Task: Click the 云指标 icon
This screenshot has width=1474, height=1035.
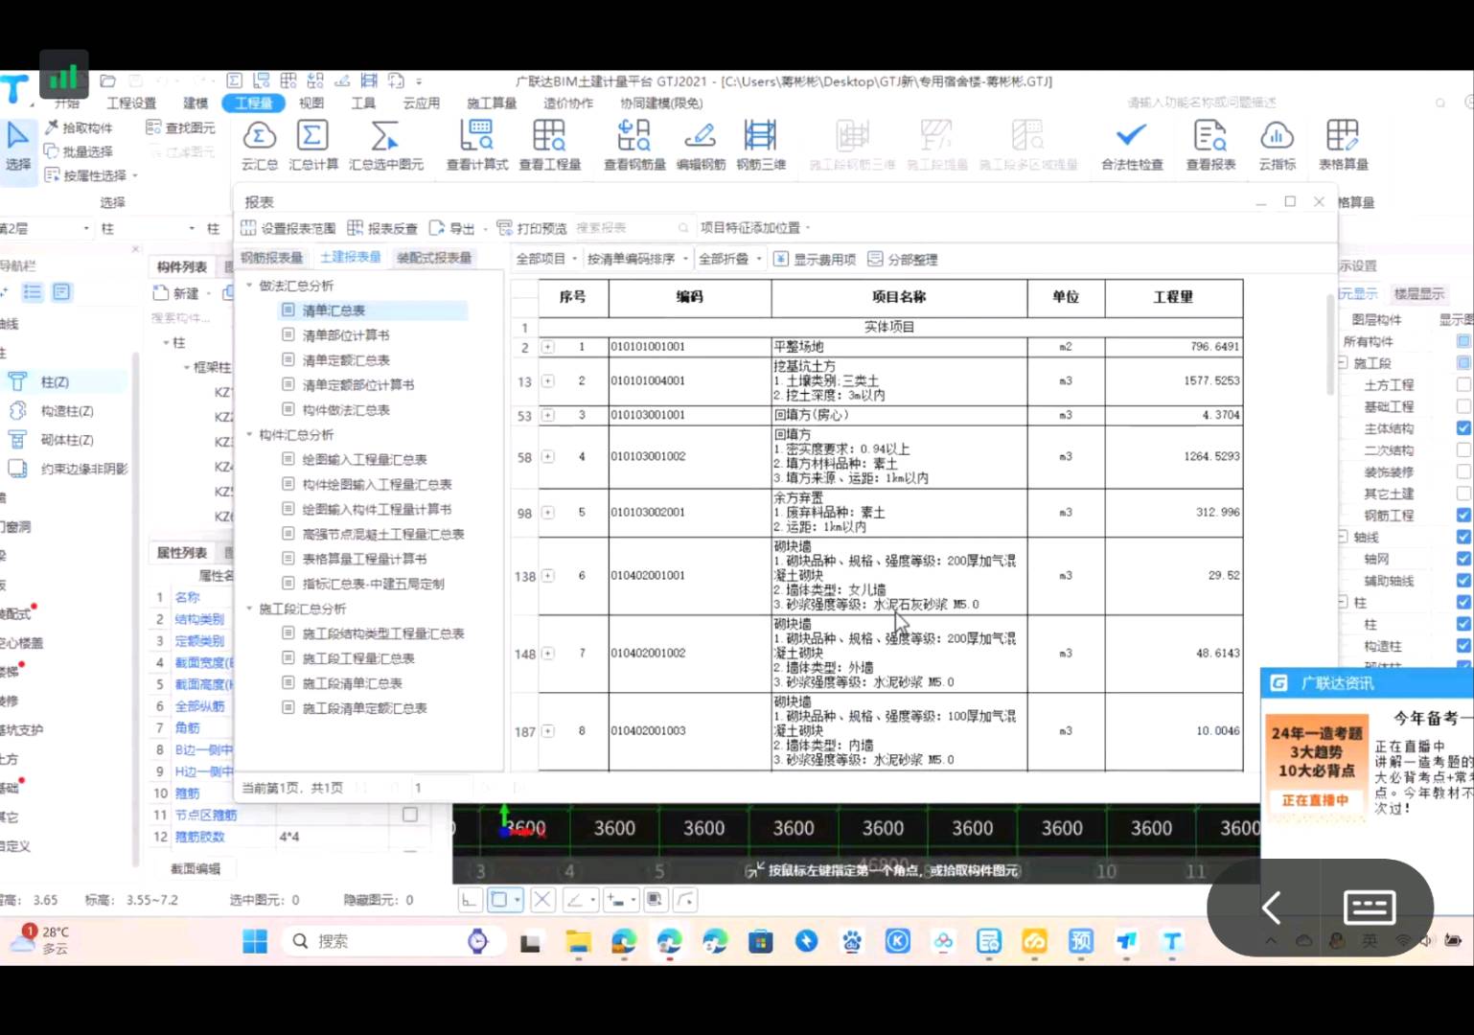Action: [1277, 146]
